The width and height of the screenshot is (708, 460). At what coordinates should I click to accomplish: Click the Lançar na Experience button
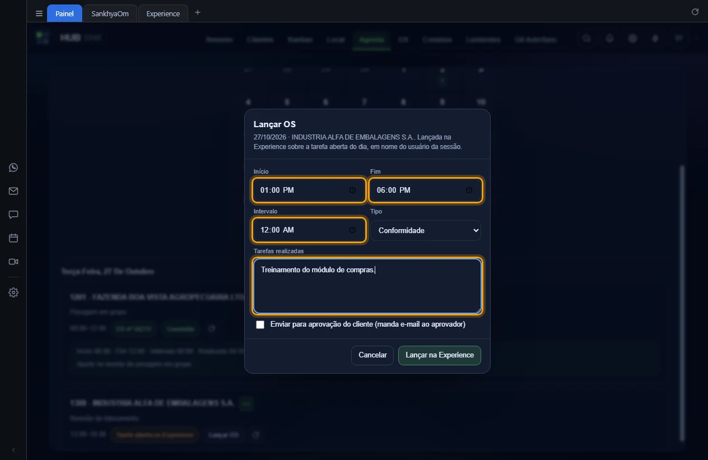pyautogui.click(x=440, y=355)
